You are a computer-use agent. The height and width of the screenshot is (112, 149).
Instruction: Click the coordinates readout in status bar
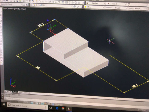(x=11, y=102)
